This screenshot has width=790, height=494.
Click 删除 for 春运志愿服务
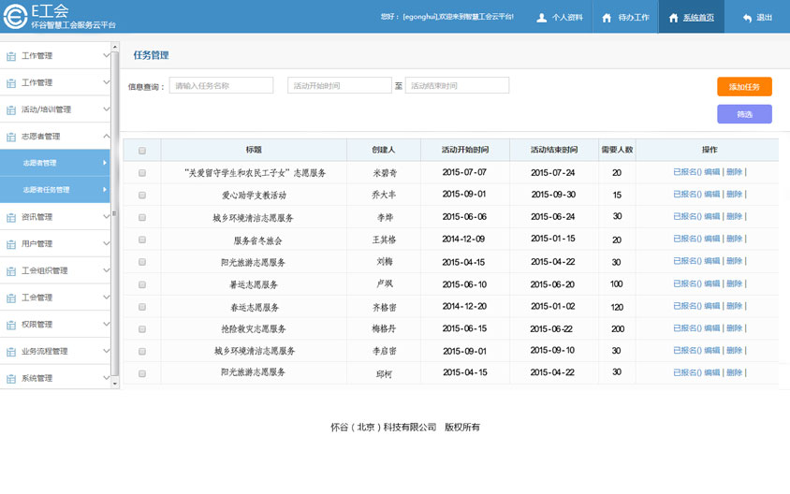pyautogui.click(x=735, y=306)
